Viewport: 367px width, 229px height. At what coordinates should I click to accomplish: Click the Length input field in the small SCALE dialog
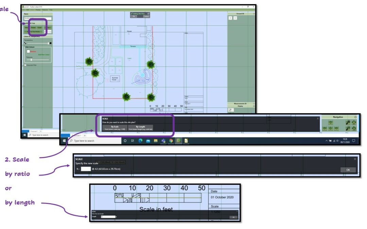coord(108,217)
